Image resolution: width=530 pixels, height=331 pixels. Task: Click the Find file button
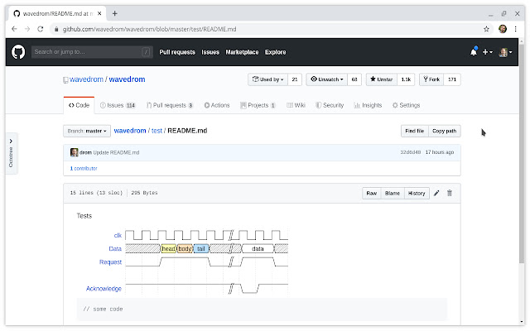click(414, 131)
